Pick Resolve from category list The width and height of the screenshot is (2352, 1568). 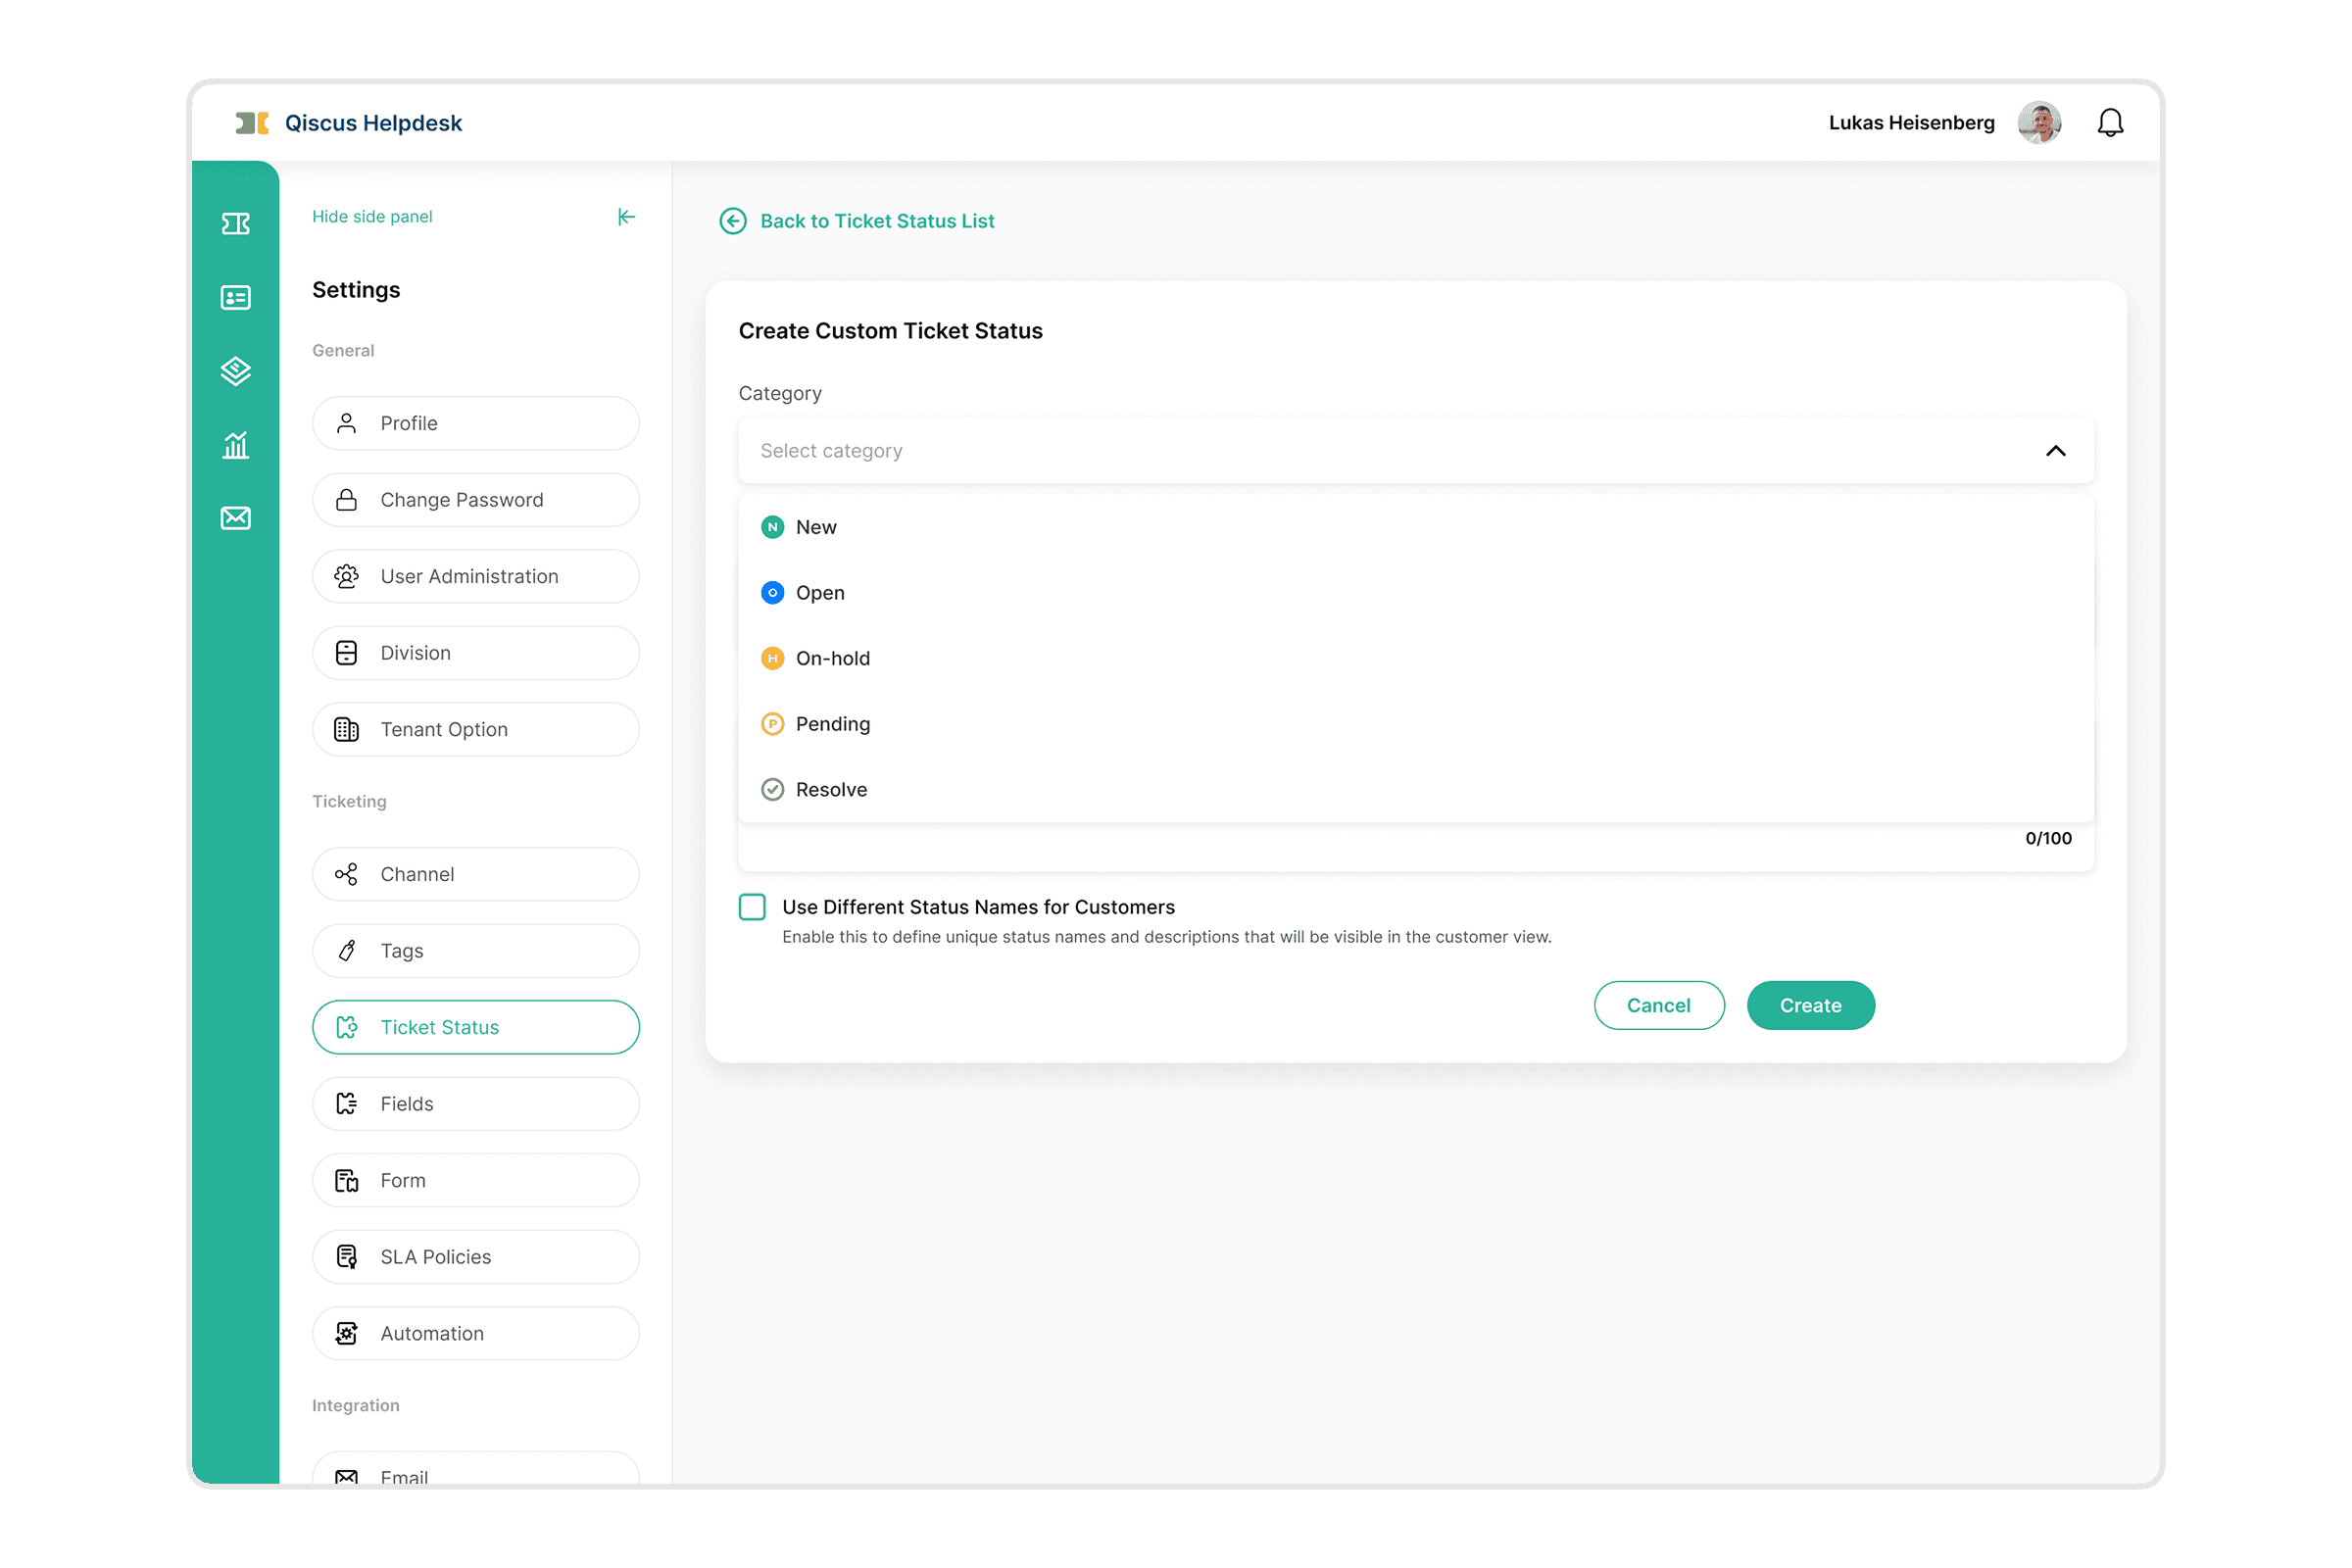830,790
